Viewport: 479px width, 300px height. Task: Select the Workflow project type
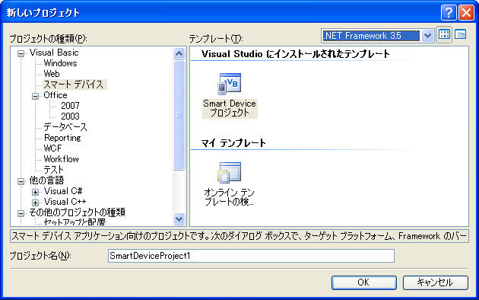61,159
